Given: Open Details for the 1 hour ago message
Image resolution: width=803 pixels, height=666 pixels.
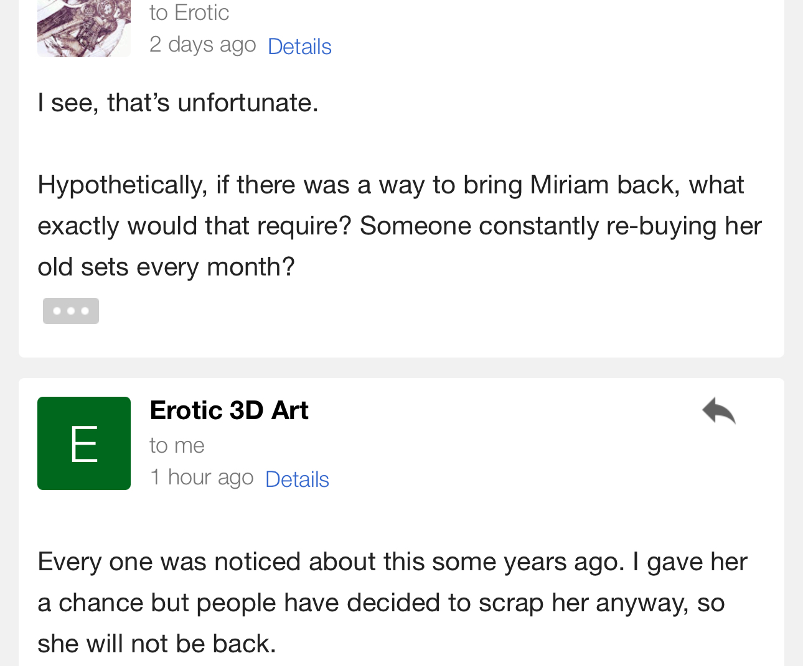Looking at the screenshot, I should pos(297,479).
